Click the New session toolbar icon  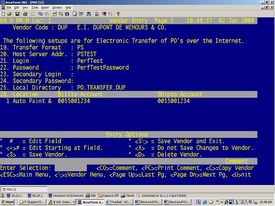(x=3, y=14)
